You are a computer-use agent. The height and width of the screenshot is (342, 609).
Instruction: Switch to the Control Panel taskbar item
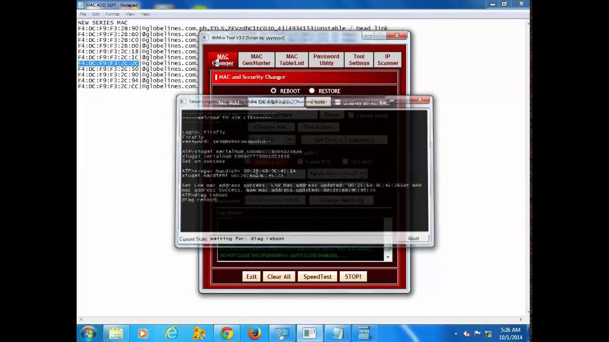point(282,333)
